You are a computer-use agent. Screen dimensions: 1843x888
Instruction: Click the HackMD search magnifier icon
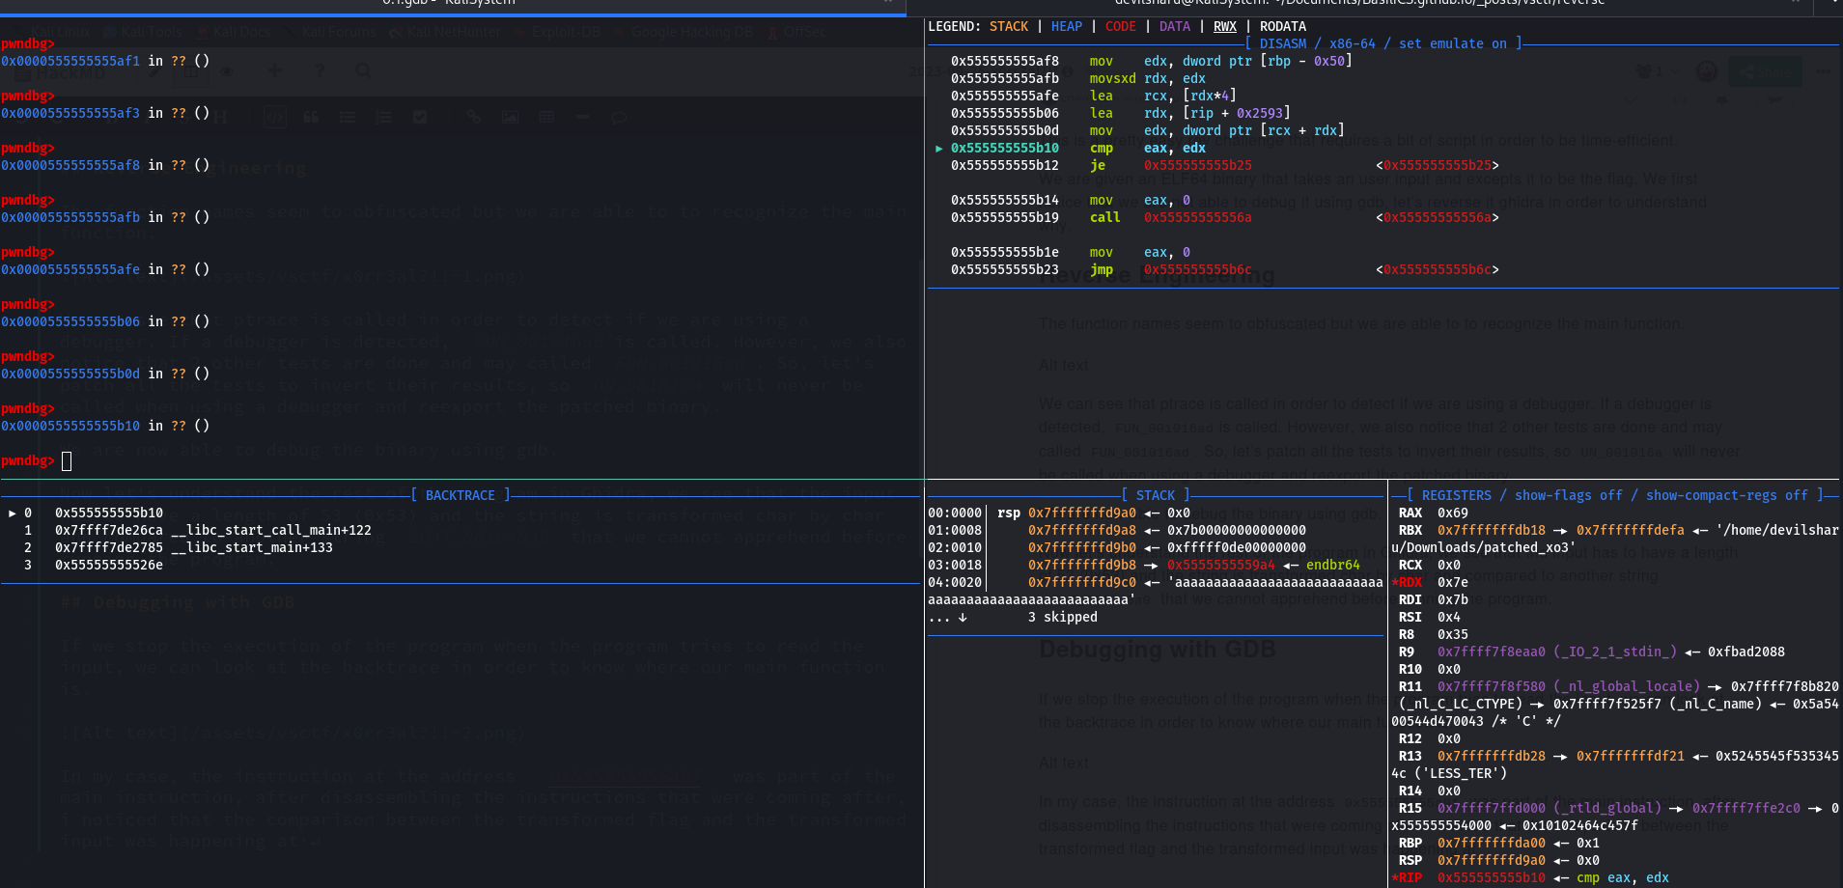tap(363, 70)
